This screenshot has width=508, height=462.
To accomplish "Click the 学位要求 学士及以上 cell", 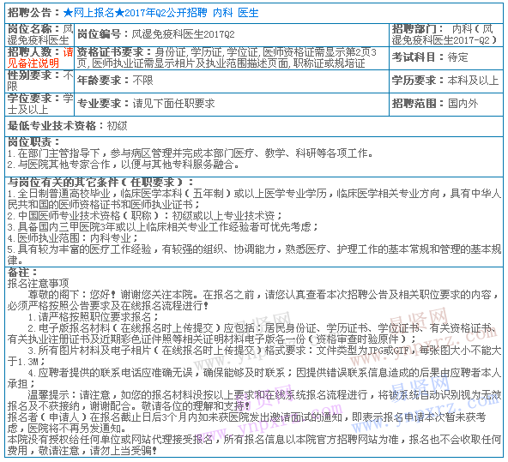I will [39, 105].
